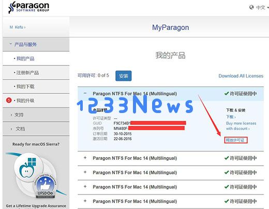Click Buy more licenses with discount link

241,126
